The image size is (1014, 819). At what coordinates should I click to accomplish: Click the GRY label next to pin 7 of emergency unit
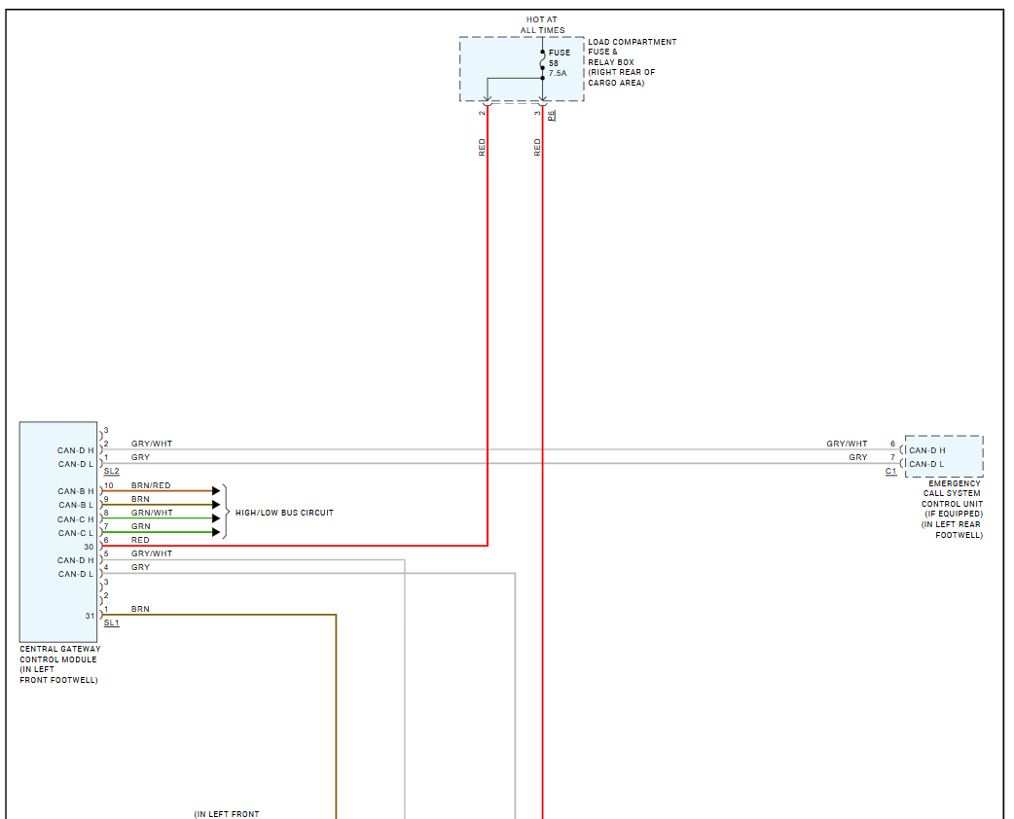858,457
